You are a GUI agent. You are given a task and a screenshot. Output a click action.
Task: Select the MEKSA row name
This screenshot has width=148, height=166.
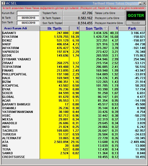(x=7, y=119)
